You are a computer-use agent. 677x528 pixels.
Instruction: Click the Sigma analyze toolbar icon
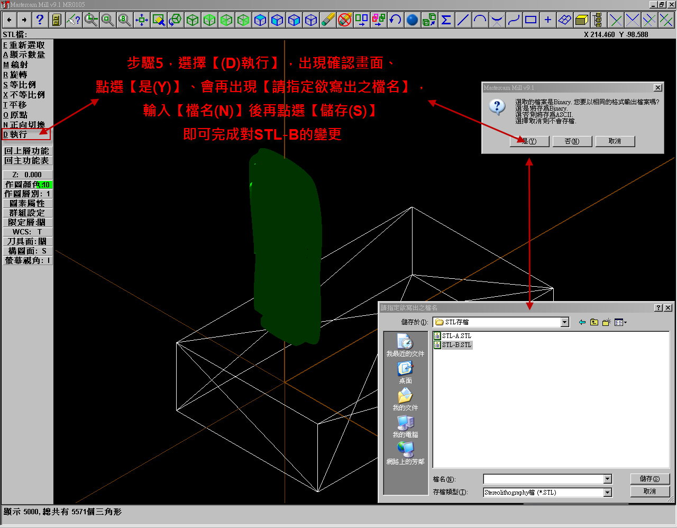tap(447, 20)
